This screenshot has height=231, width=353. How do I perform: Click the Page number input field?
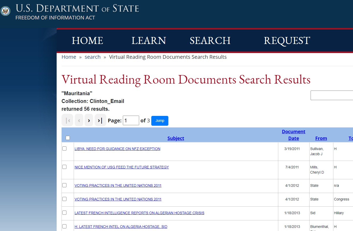pyautogui.click(x=131, y=121)
